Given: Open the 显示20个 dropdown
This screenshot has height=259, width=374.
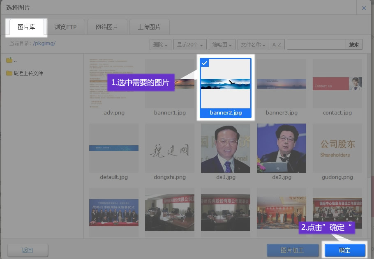Looking at the screenshot, I should coord(189,45).
